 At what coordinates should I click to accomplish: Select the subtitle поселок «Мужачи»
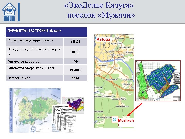pyautogui.click(x=101, y=15)
